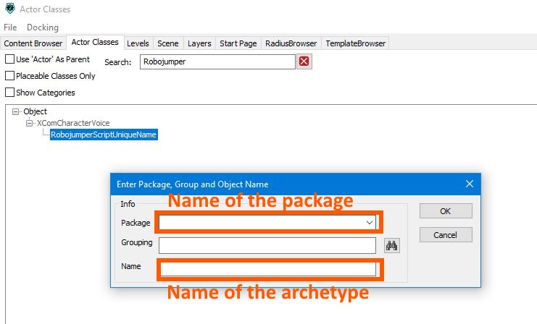Switch to the Content Browser tab

tap(33, 43)
